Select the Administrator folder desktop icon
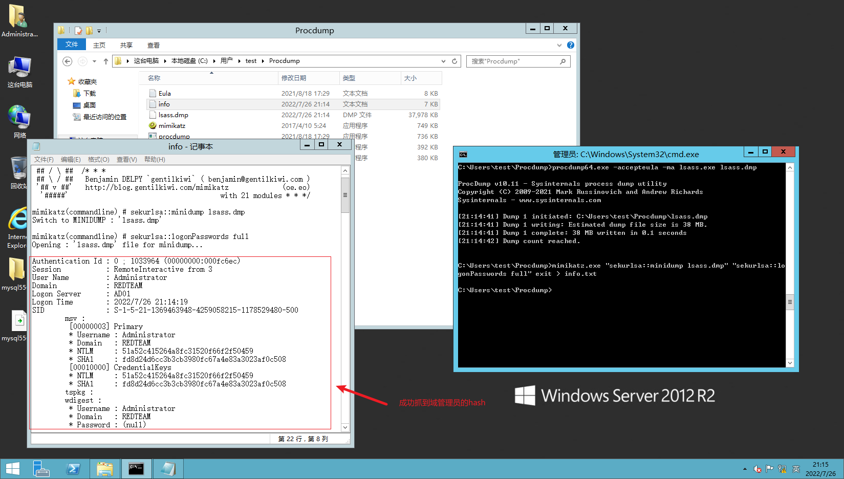Image resolution: width=844 pixels, height=479 pixels. pos(19,20)
